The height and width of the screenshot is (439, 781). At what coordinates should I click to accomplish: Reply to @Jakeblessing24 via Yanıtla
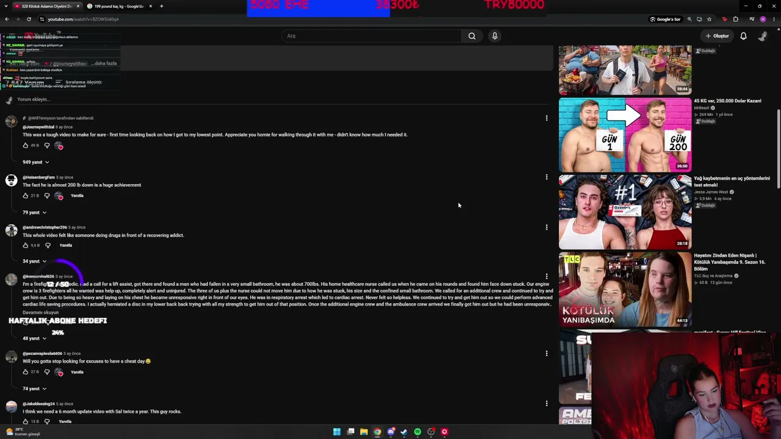click(x=65, y=421)
